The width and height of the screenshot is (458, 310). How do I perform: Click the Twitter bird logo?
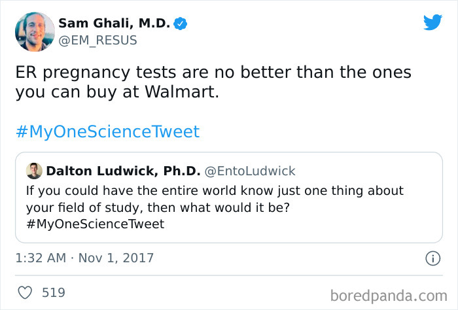tap(432, 23)
